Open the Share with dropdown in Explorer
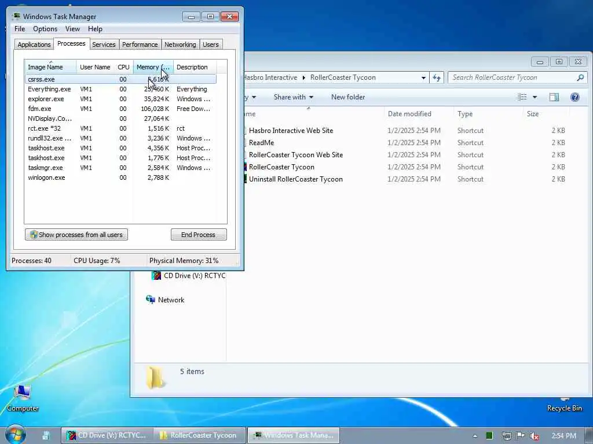Screen dimensions: 593x444 pos(294,97)
